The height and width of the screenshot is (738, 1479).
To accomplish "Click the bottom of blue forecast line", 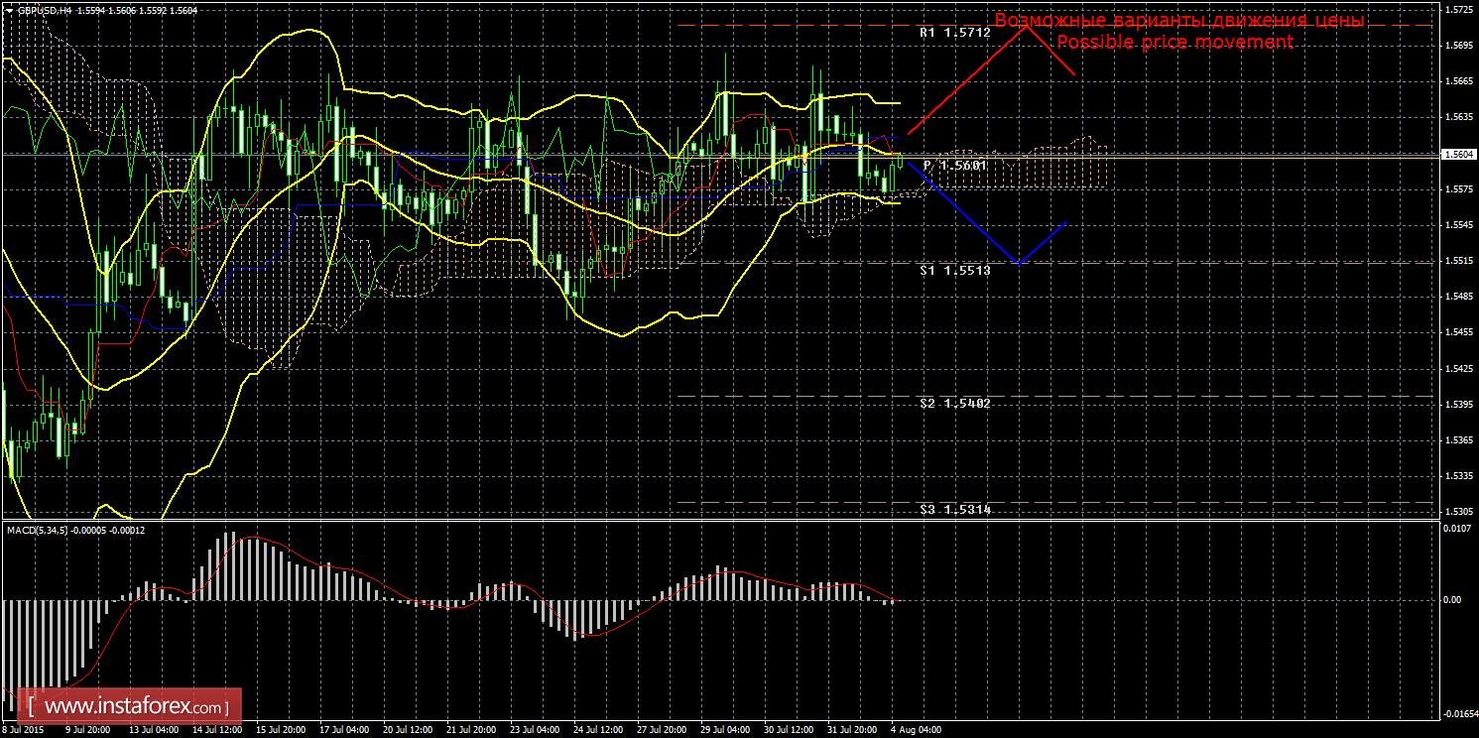I will (1018, 263).
